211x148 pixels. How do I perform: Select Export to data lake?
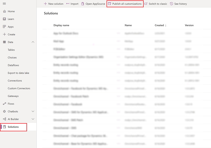pos(18,73)
